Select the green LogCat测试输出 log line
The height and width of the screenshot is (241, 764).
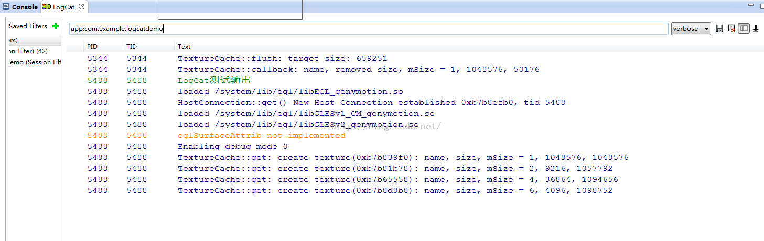[214, 80]
